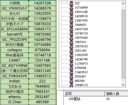
Task: Click the person icon beside 13922935 in list
Action: pyautogui.click(x=71, y=55)
